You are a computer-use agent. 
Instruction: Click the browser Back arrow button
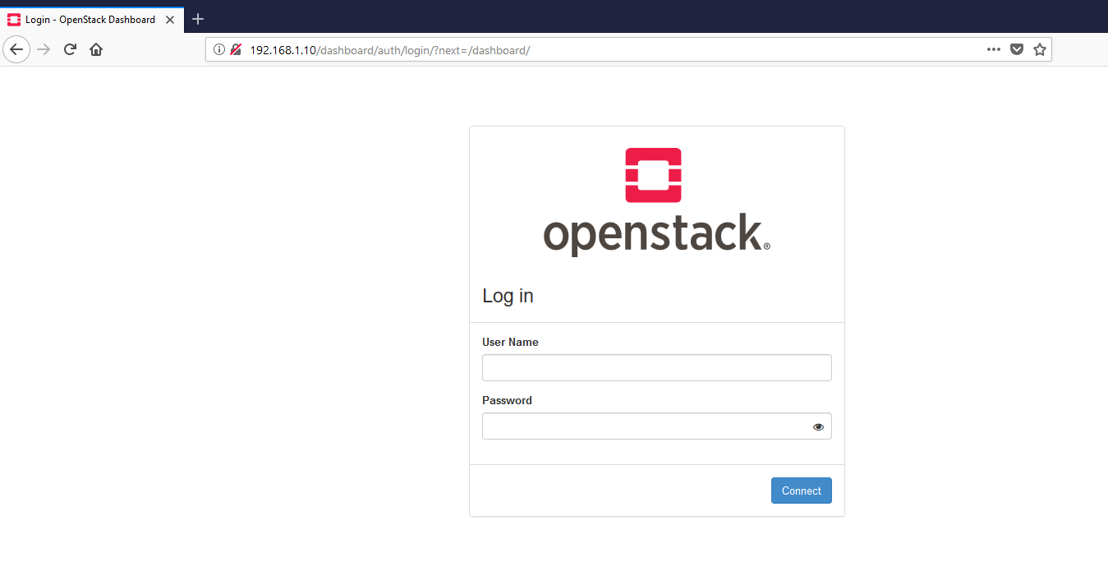(x=16, y=49)
